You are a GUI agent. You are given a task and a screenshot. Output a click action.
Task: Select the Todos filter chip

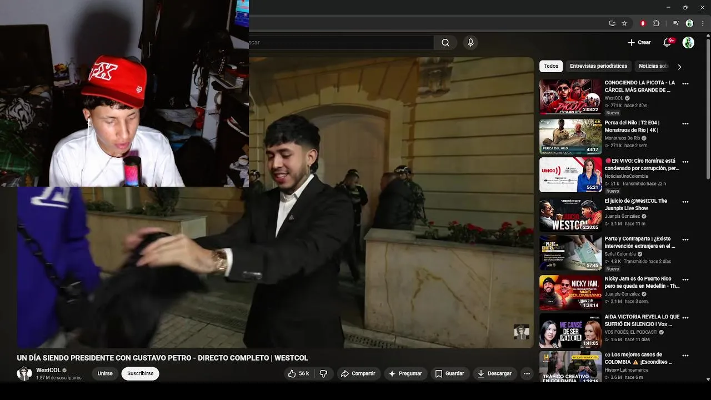point(551,66)
